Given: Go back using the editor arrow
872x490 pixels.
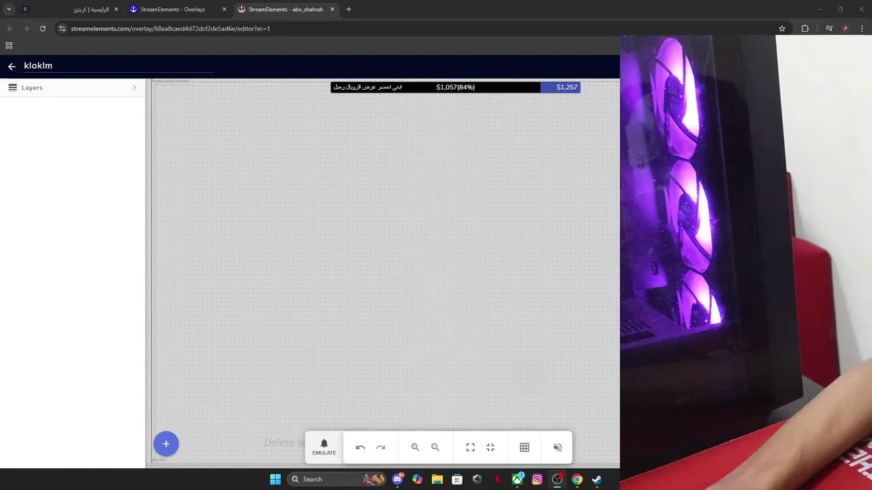Looking at the screenshot, I should pyautogui.click(x=12, y=66).
